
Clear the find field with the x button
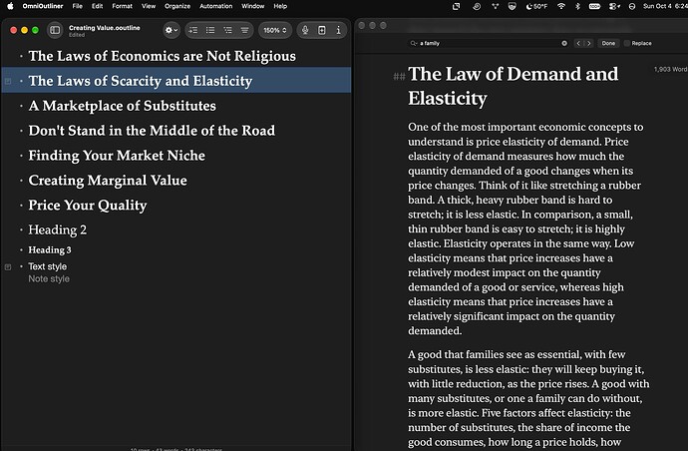tap(564, 43)
